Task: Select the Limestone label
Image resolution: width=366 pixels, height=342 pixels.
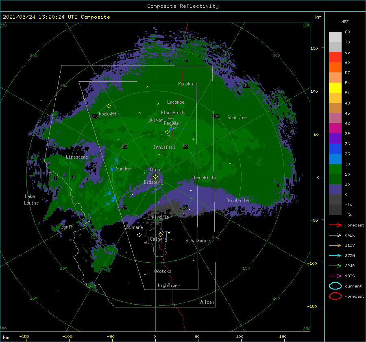Action: coord(77,157)
